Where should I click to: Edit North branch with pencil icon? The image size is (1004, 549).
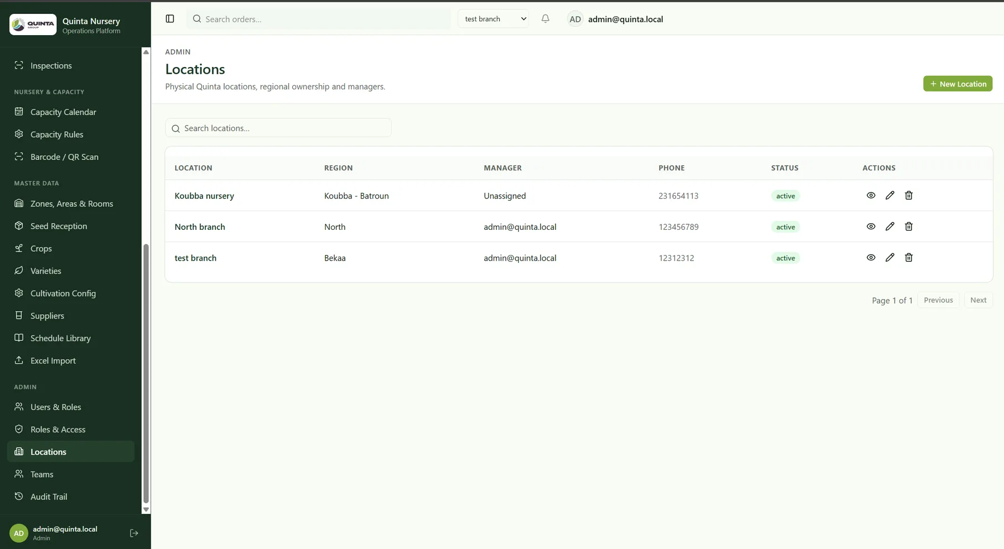[x=890, y=227]
